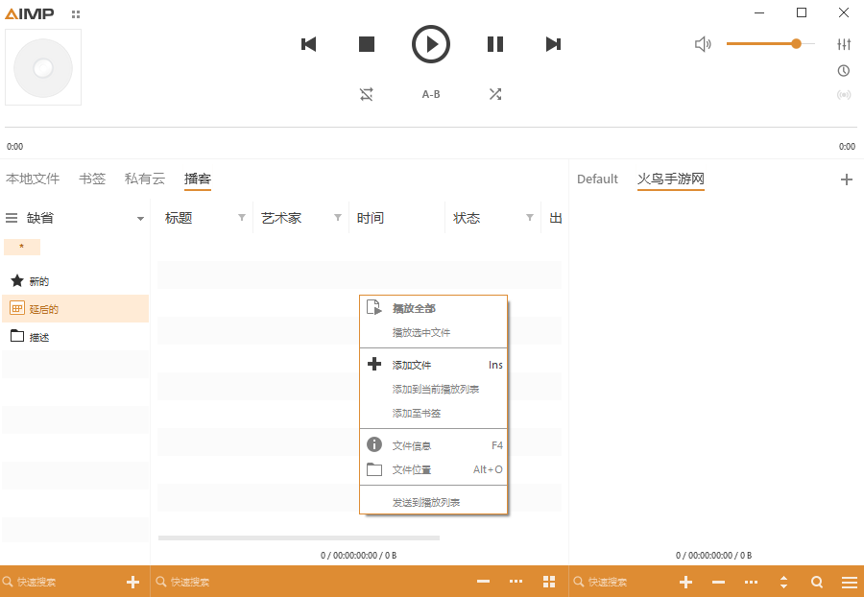The height and width of the screenshot is (597, 864).
Task: Choose 添加文件 menu entry
Action: point(433,365)
